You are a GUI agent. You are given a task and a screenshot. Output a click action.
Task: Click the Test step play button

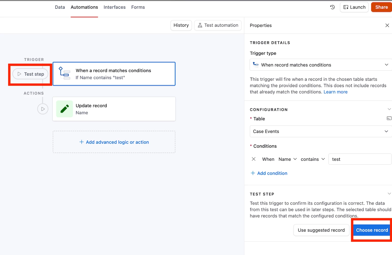[x=31, y=74]
